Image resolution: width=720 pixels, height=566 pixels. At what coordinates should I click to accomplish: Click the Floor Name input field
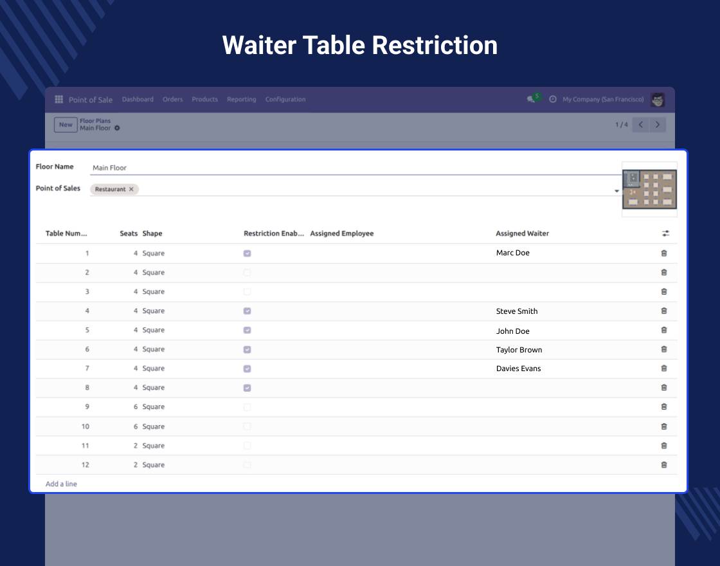[x=356, y=168]
